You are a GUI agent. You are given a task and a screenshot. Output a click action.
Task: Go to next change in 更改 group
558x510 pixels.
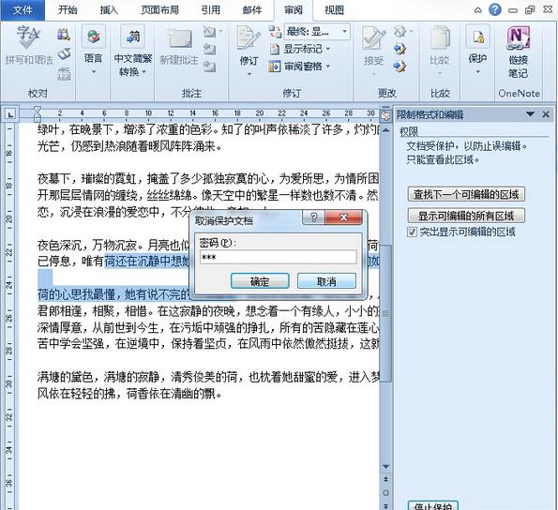click(400, 66)
